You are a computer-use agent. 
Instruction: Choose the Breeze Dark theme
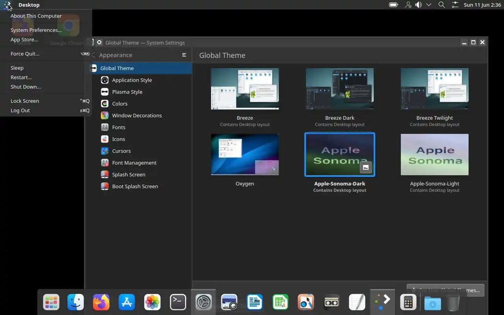(x=340, y=89)
